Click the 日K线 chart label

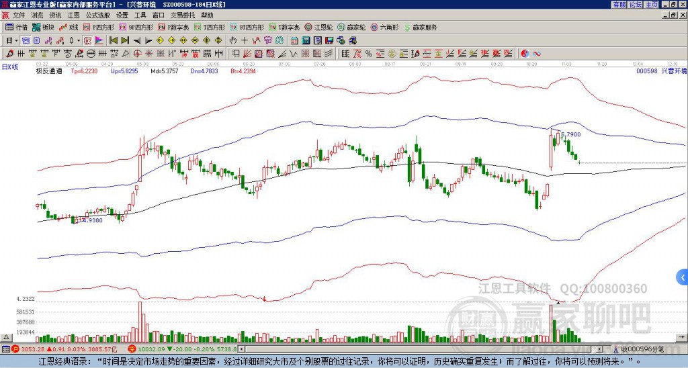pyautogui.click(x=10, y=67)
